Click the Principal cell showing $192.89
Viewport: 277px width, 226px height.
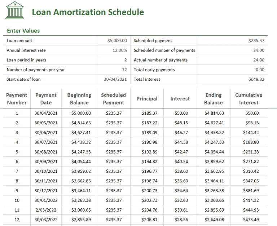pyautogui.click(x=149, y=152)
